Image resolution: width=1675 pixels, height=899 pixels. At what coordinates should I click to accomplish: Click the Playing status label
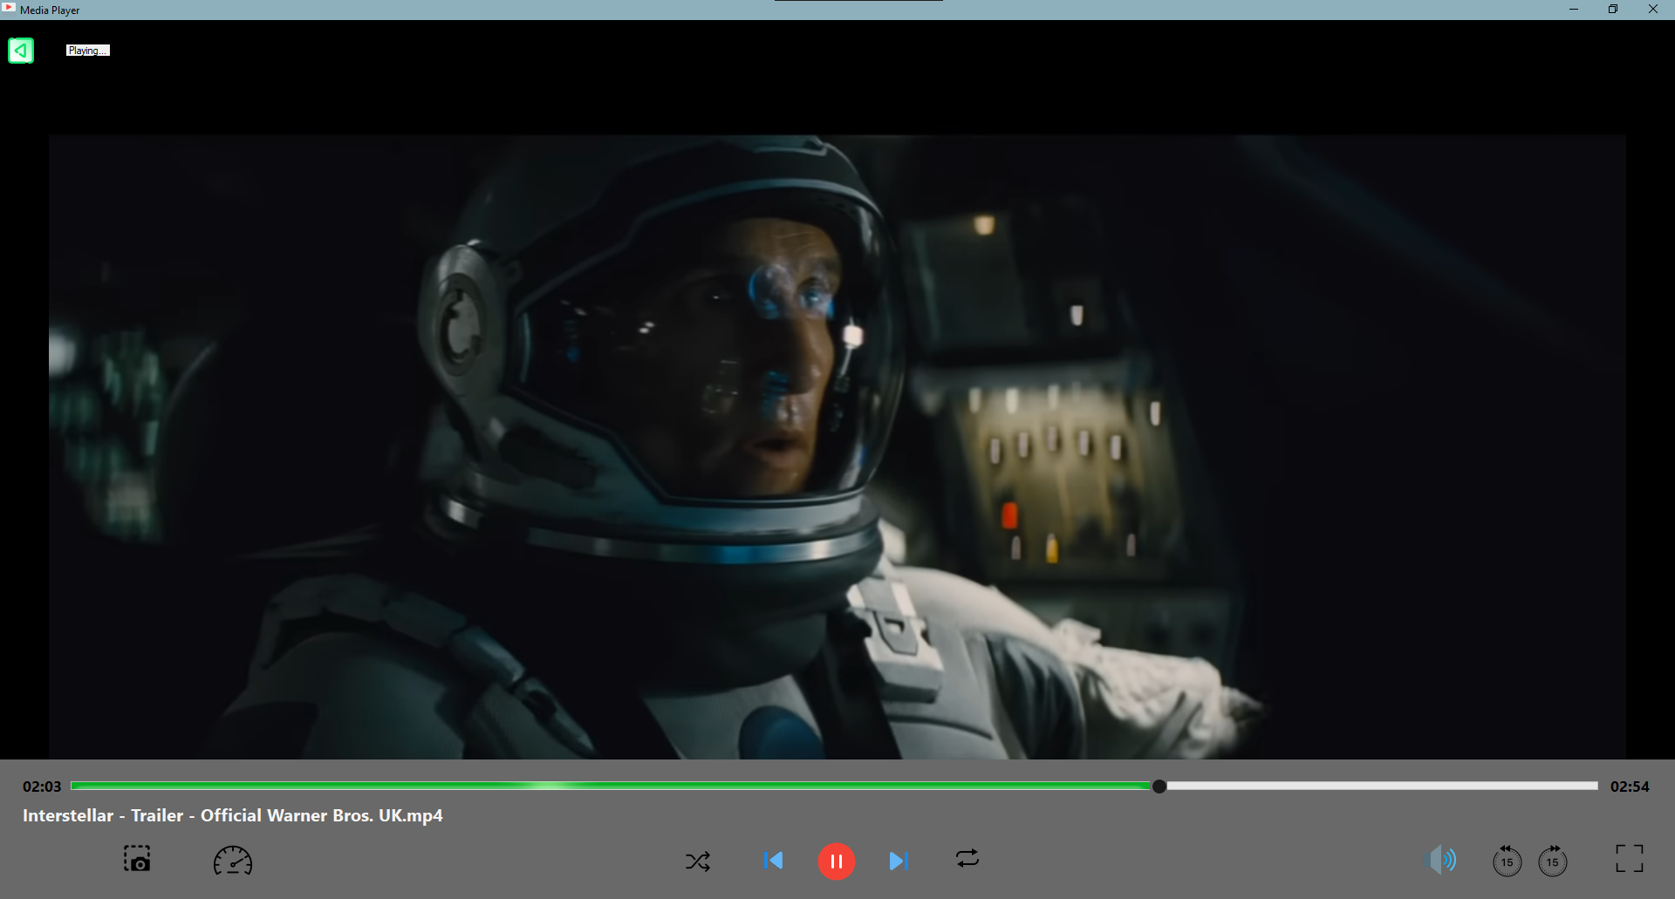coord(87,50)
